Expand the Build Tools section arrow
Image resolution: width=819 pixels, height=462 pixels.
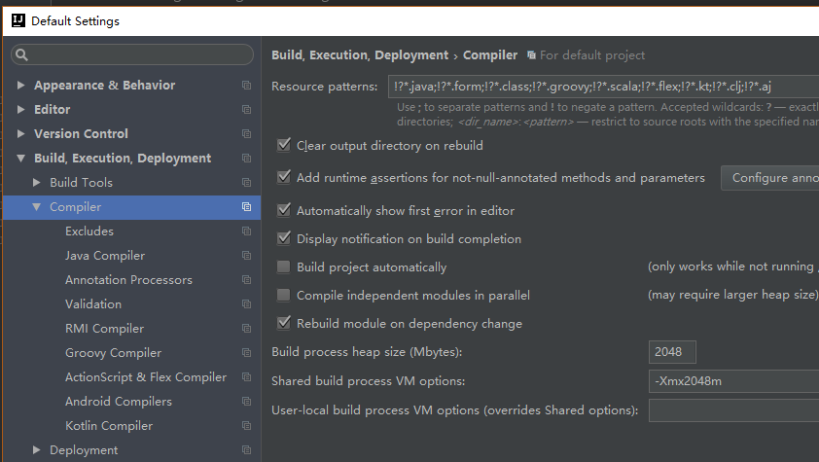click(x=37, y=183)
